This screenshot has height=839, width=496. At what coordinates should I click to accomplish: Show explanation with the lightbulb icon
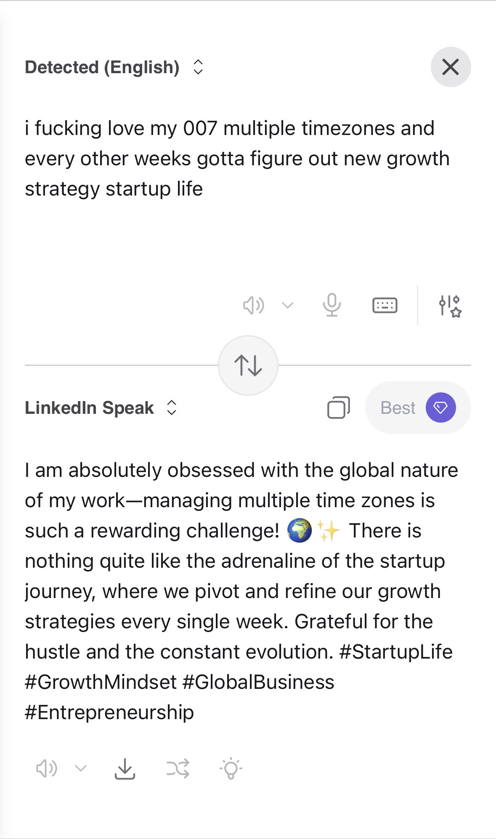(x=231, y=769)
